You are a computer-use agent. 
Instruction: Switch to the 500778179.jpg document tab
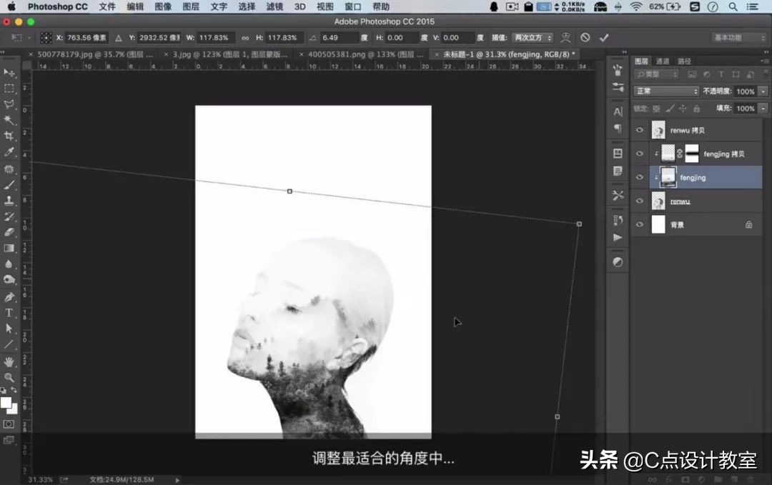click(x=94, y=54)
